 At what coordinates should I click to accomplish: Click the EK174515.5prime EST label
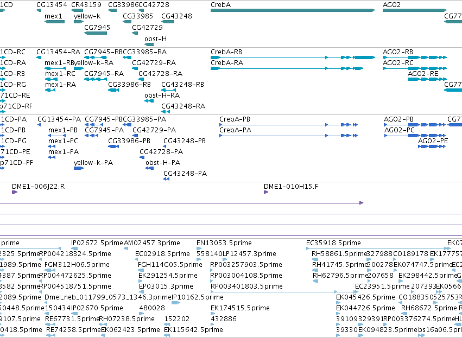(240, 309)
